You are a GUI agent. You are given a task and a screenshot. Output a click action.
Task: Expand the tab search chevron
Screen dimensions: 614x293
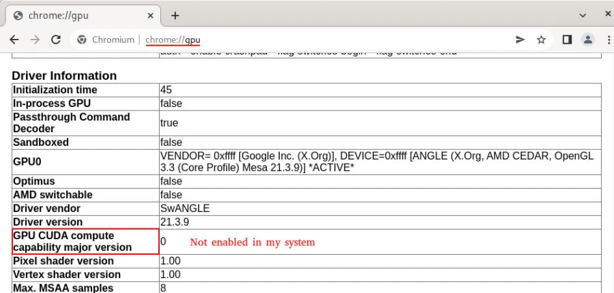tap(583, 15)
